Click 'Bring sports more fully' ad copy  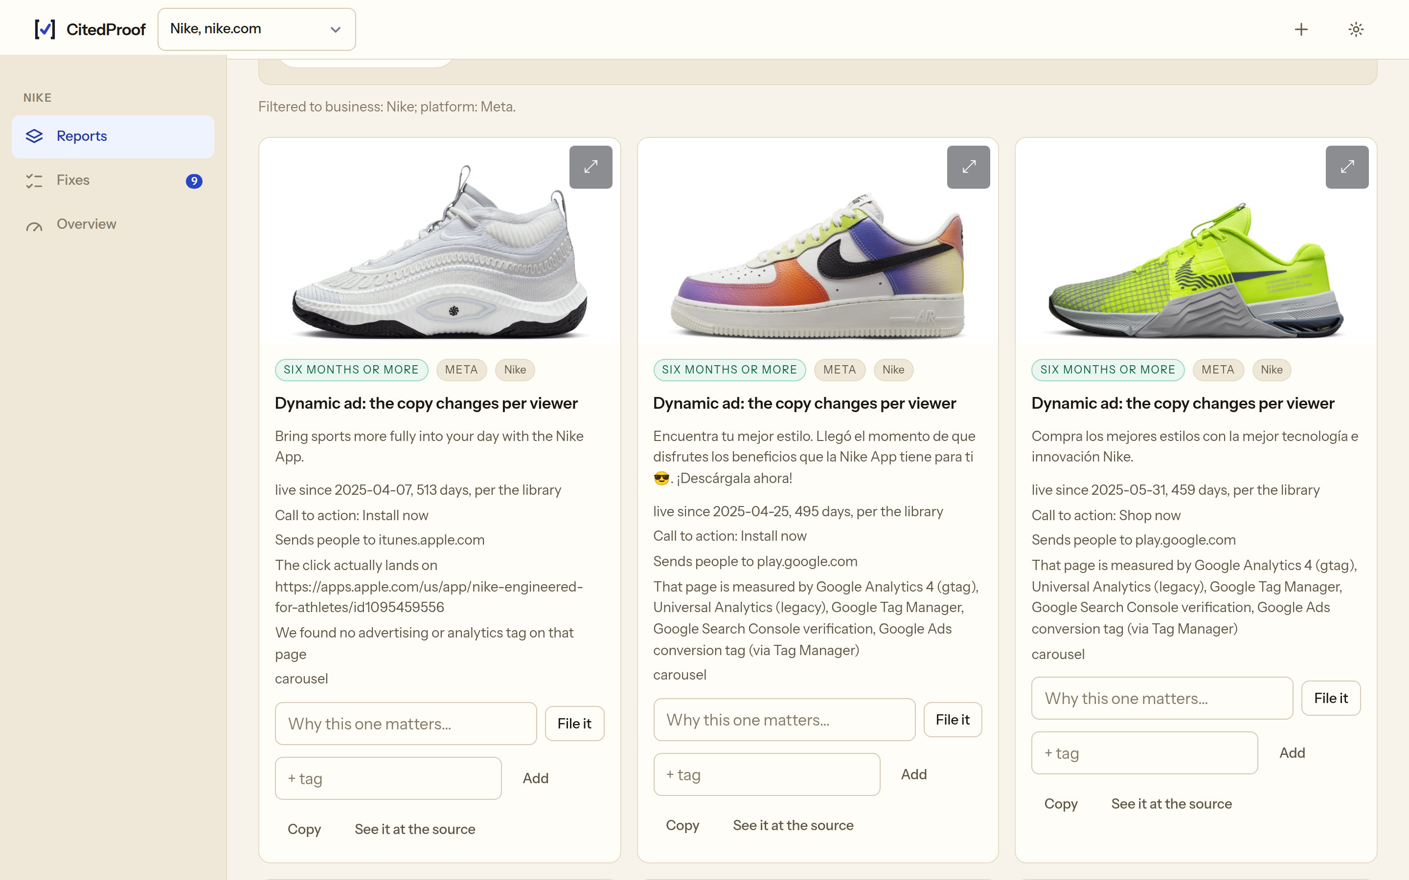point(429,446)
